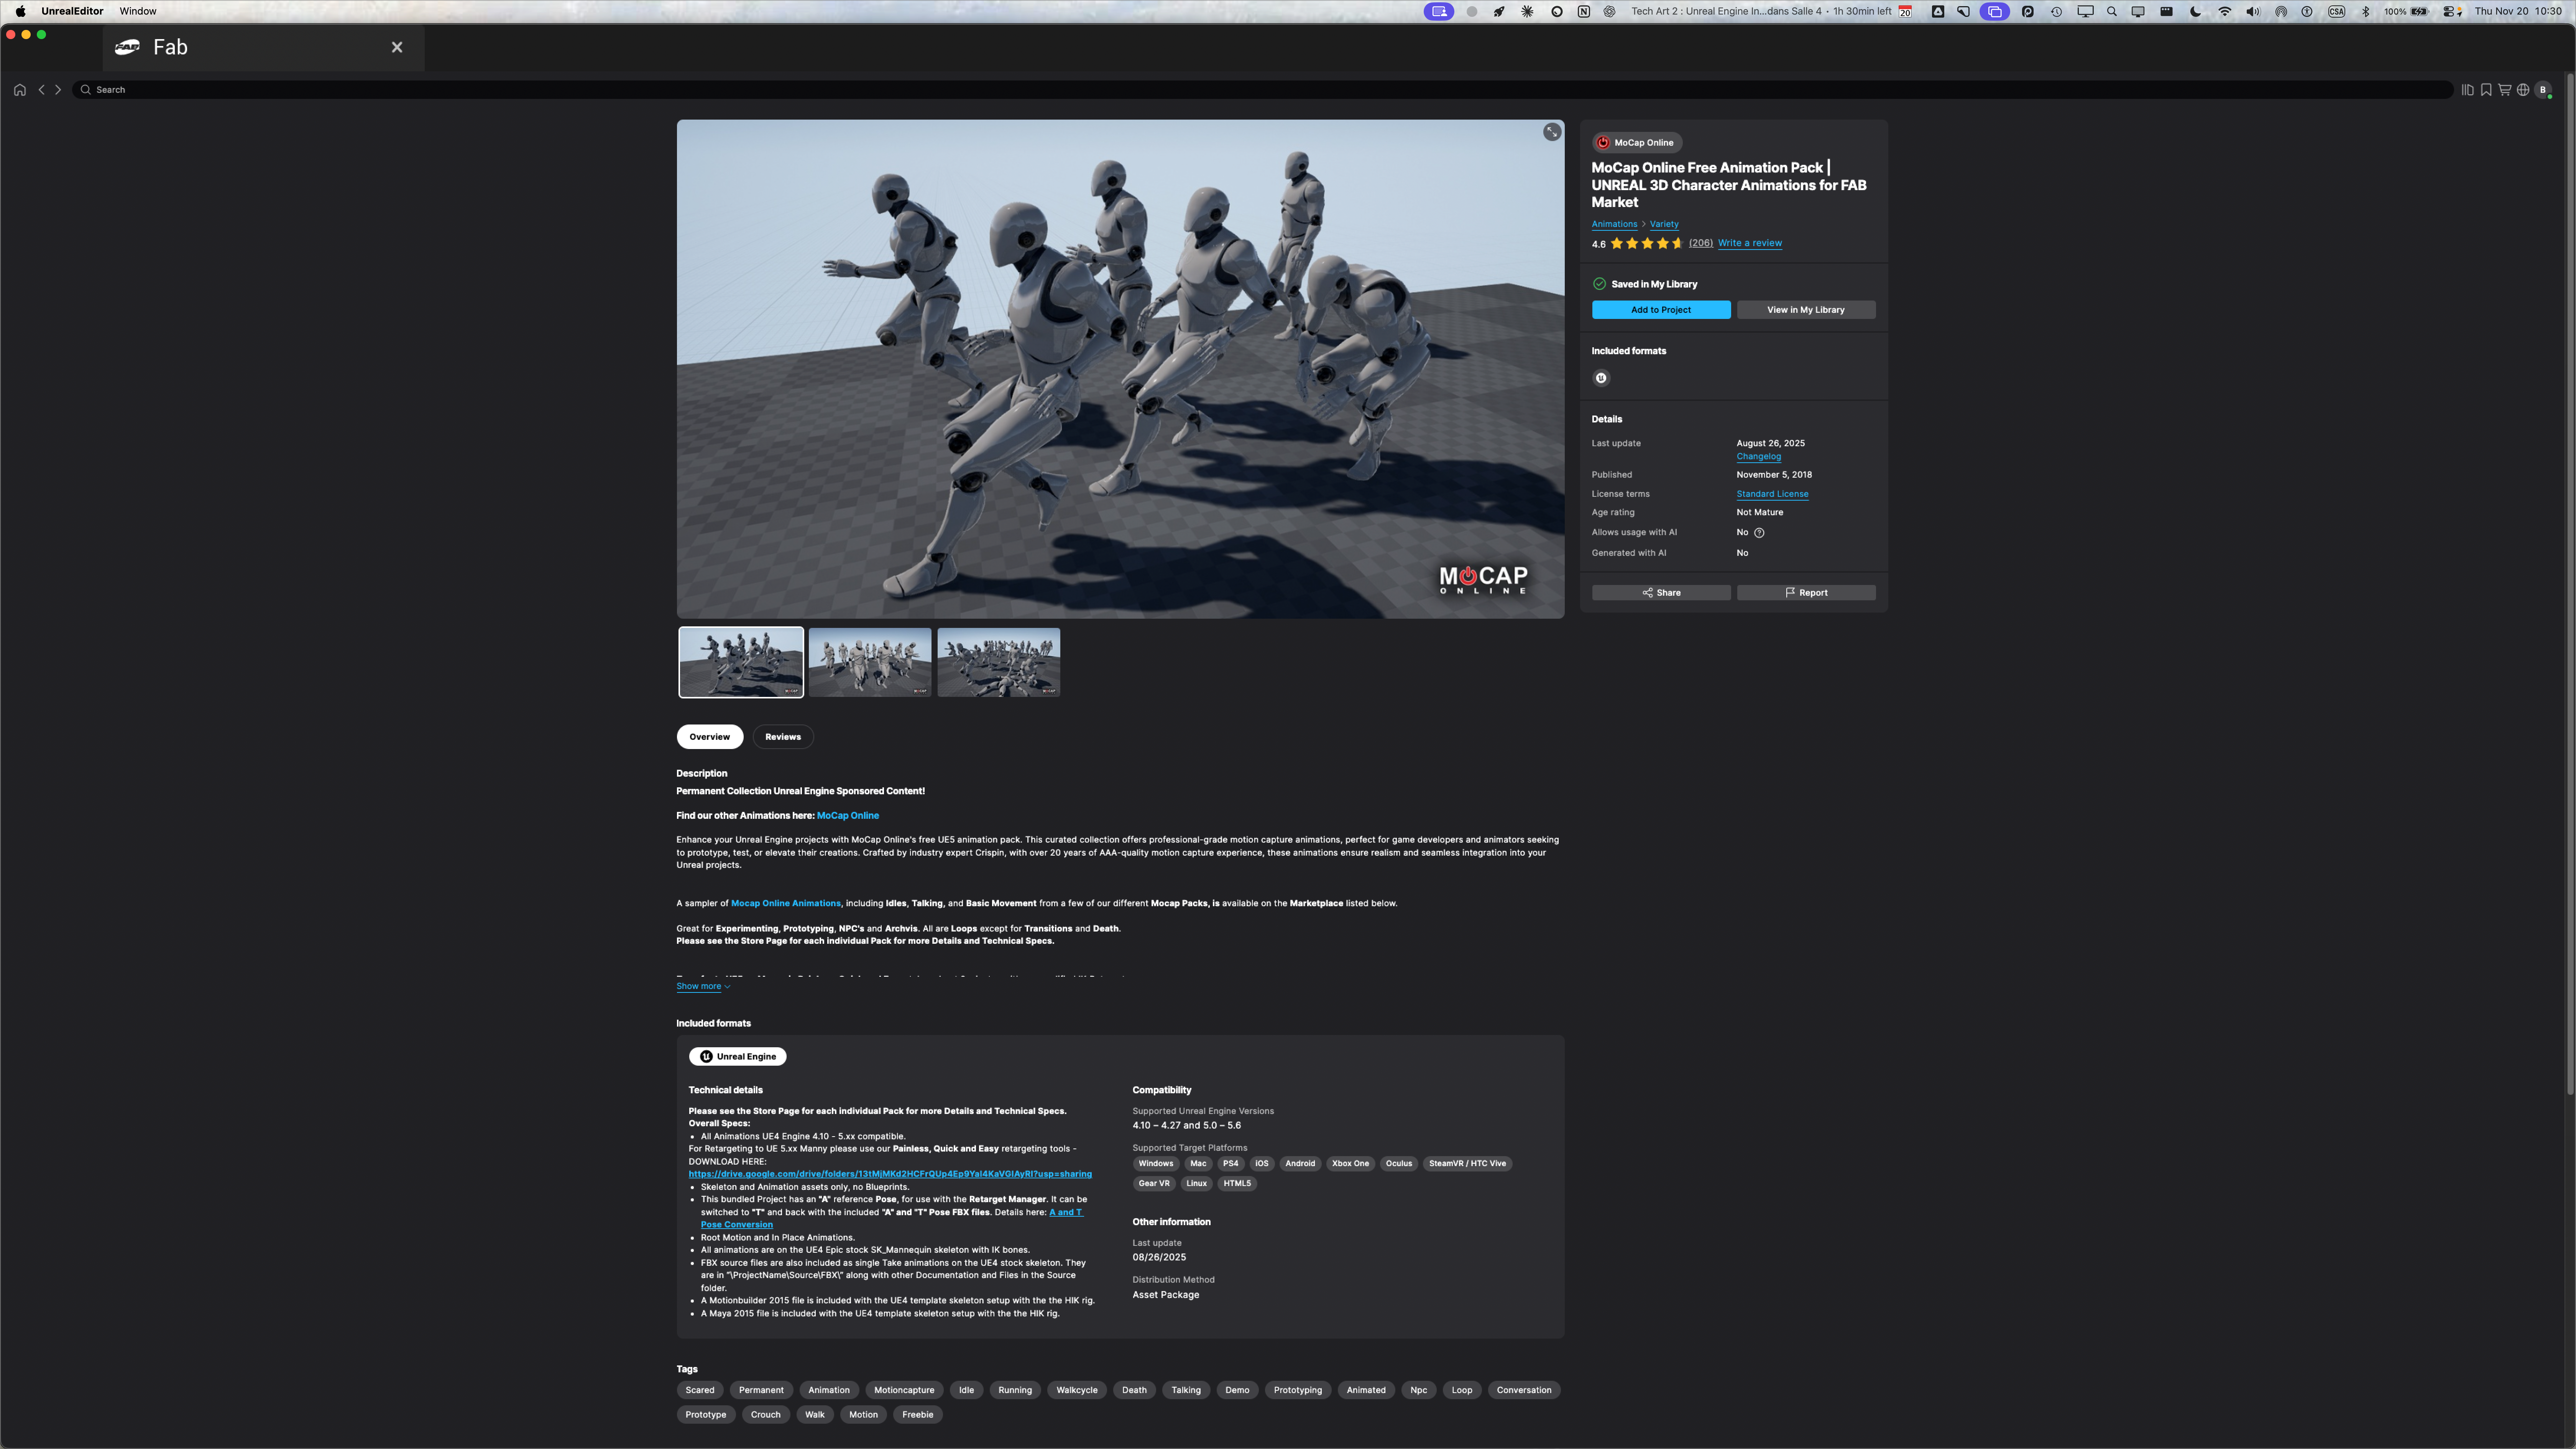Click the AI usage help question mark
This screenshot has height=1449, width=2576.
pyautogui.click(x=1759, y=533)
